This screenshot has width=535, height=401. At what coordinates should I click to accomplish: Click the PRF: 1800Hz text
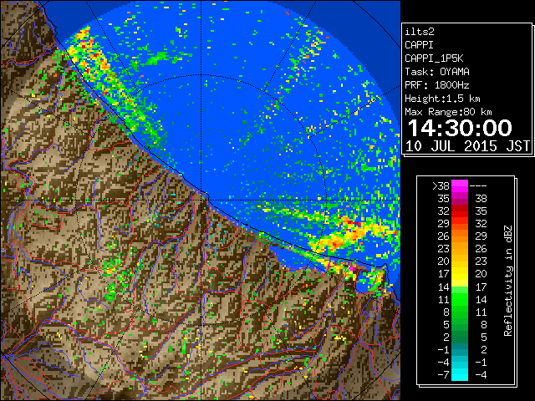437,85
